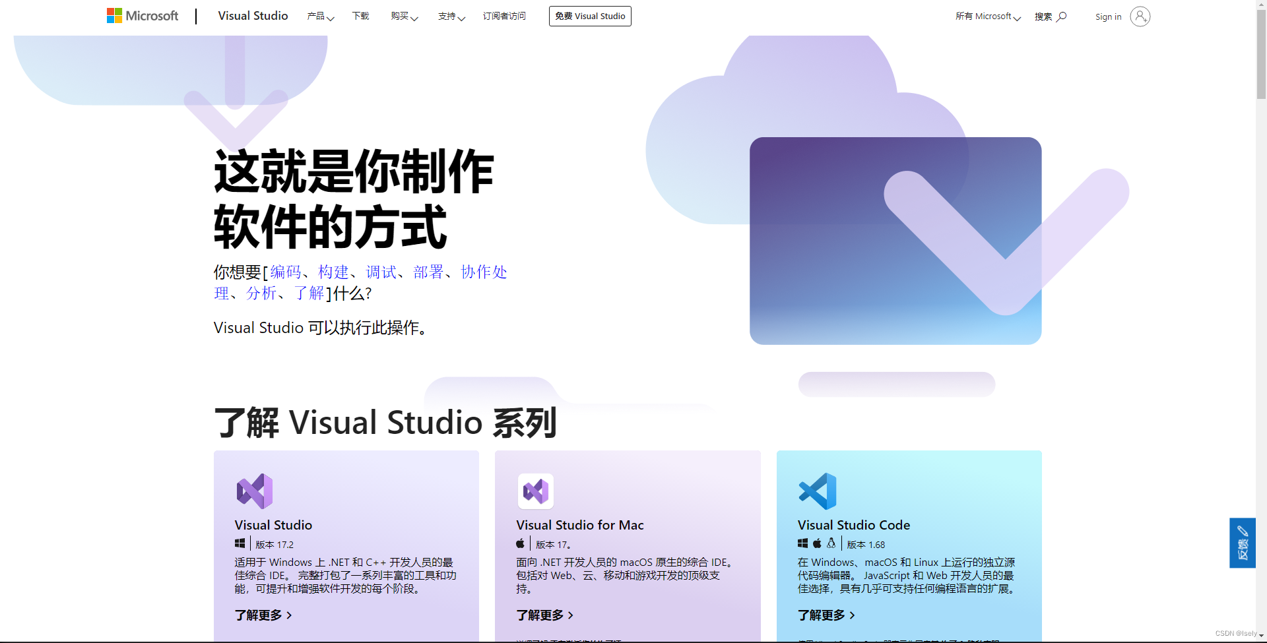Open 订阅者访问 in the navigation bar
This screenshot has width=1267, height=643.
tap(504, 16)
